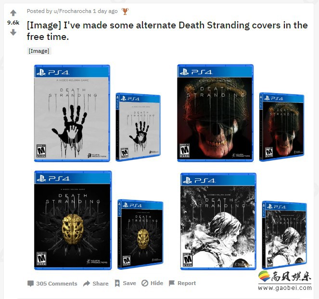Screen dimensions: 319x299
Task: Click the large skull with helmet cover
Action: (x=215, y=113)
